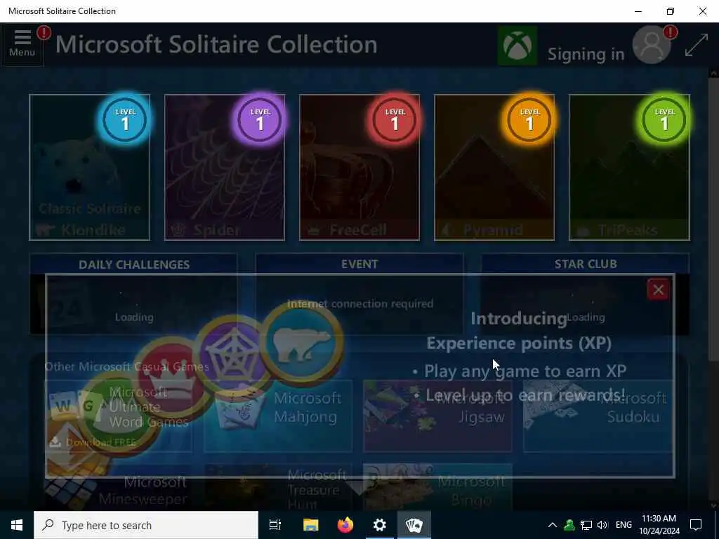
Task: Click the Signing in status text
Action: [586, 54]
